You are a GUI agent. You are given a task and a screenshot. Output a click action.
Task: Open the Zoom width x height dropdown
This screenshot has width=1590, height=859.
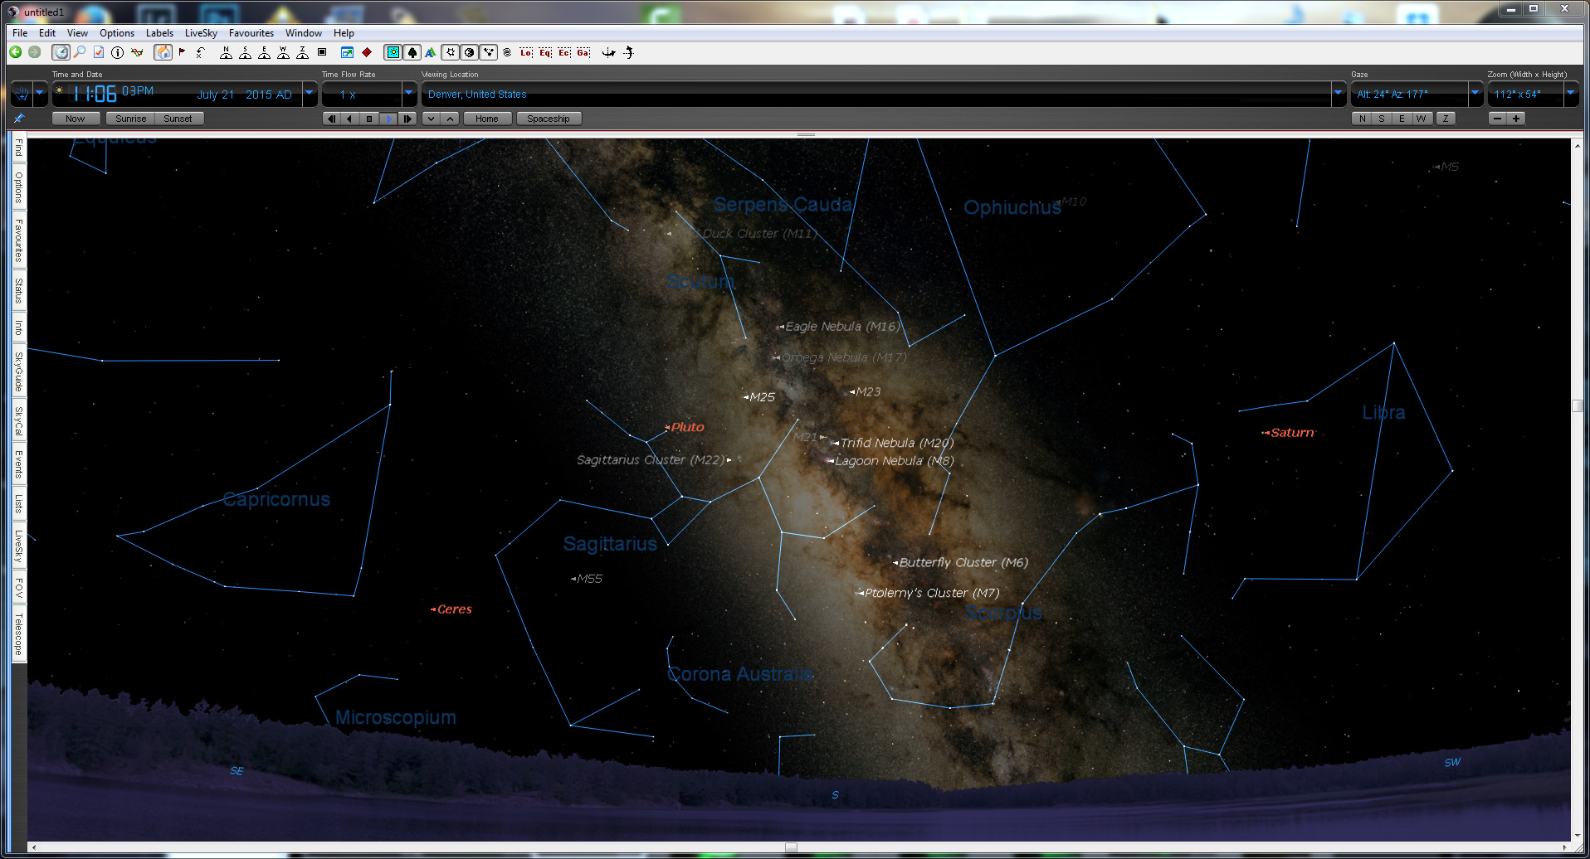pos(1570,94)
